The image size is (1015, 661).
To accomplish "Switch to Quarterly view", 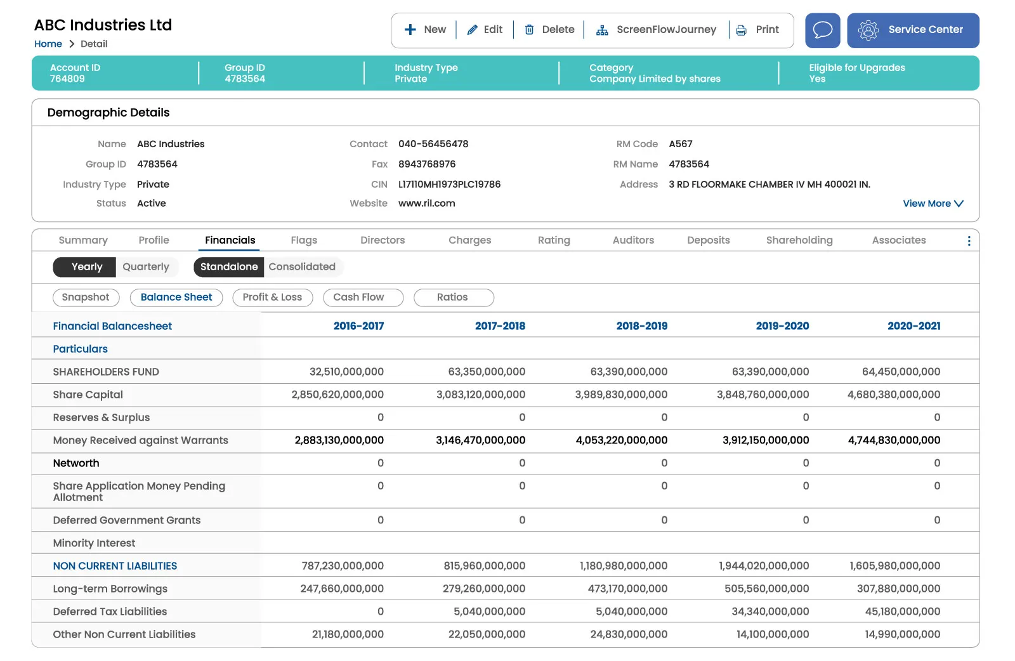I will [x=146, y=267].
